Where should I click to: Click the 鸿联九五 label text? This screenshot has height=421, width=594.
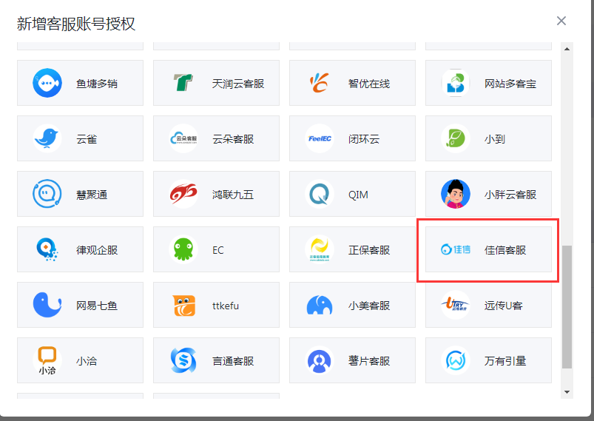pos(233,195)
